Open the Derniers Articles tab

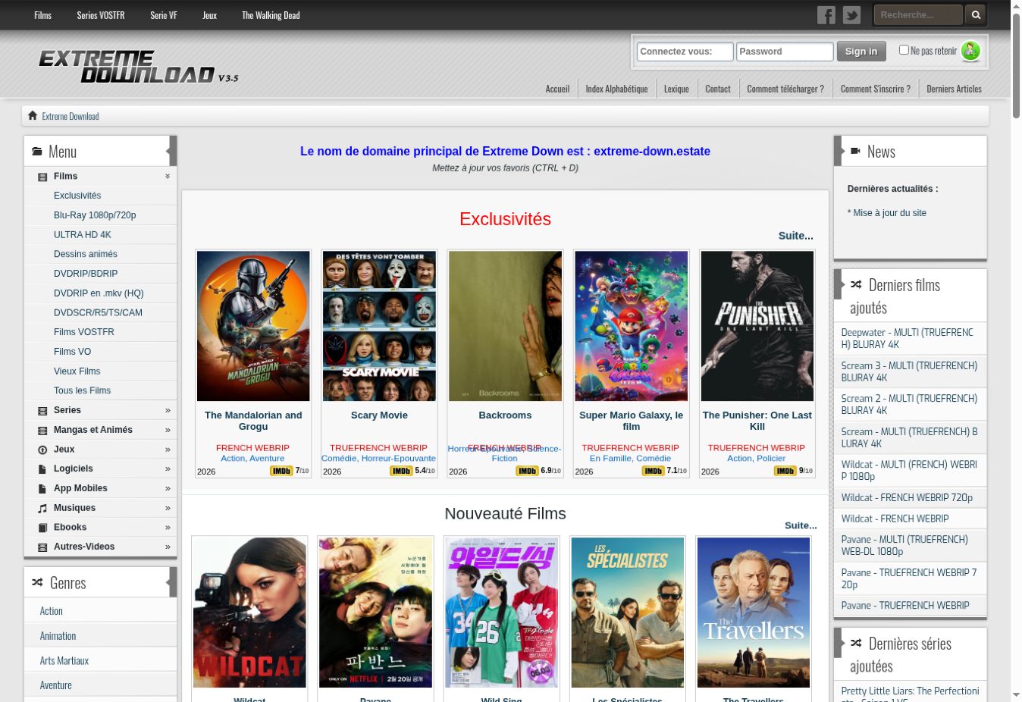954,89
